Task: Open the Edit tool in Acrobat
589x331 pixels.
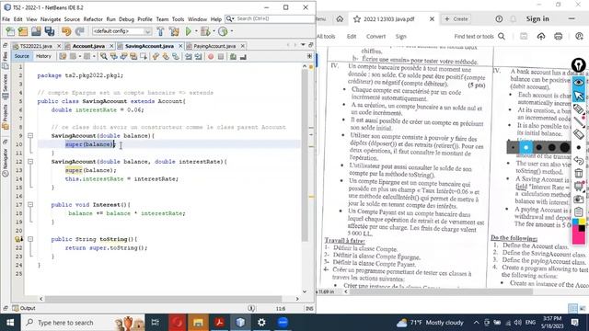Action: 352,37
